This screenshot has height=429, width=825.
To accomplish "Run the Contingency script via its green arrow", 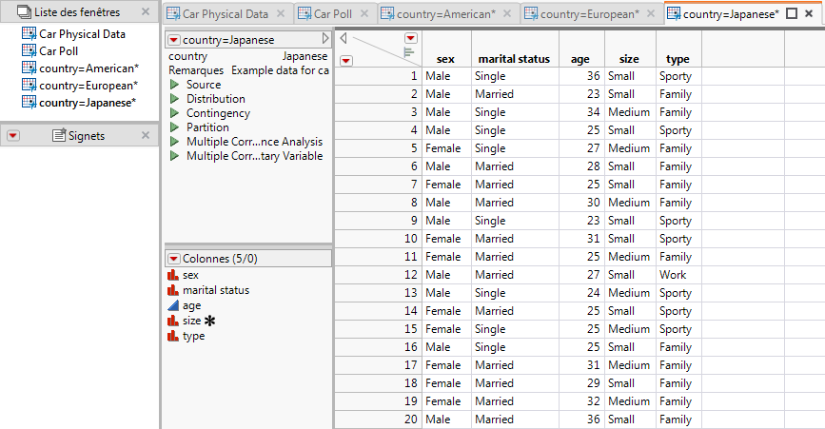I will point(174,113).
